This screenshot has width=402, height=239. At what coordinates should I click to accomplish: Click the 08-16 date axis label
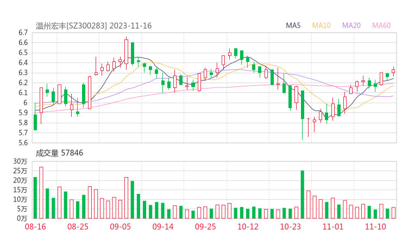(35, 227)
